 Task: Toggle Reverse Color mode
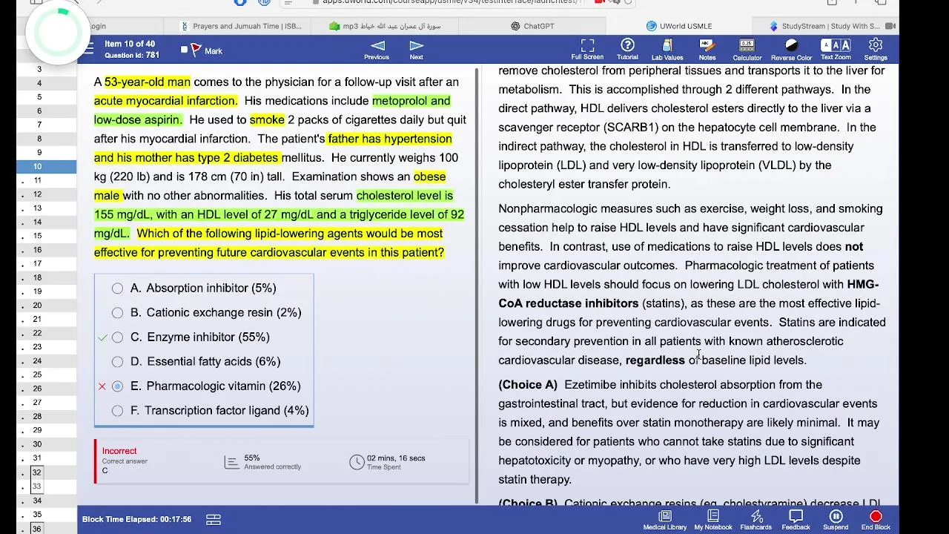[791, 50]
